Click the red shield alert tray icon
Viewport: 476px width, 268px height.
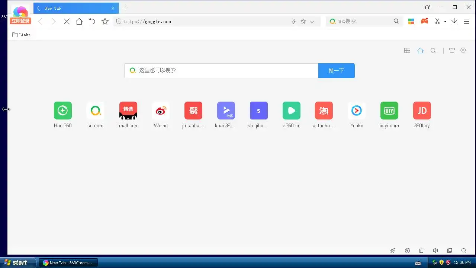click(x=448, y=262)
